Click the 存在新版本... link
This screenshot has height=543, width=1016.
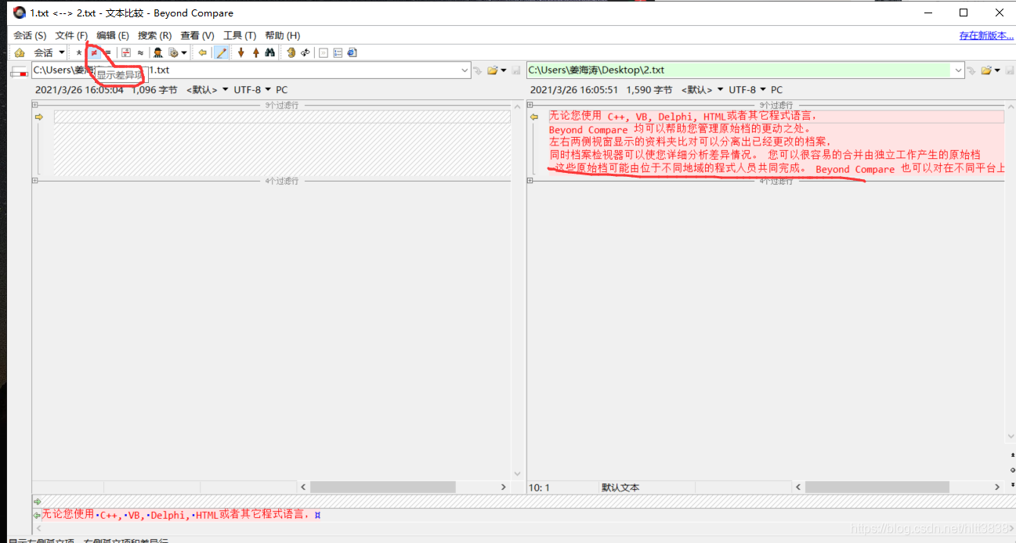click(986, 35)
